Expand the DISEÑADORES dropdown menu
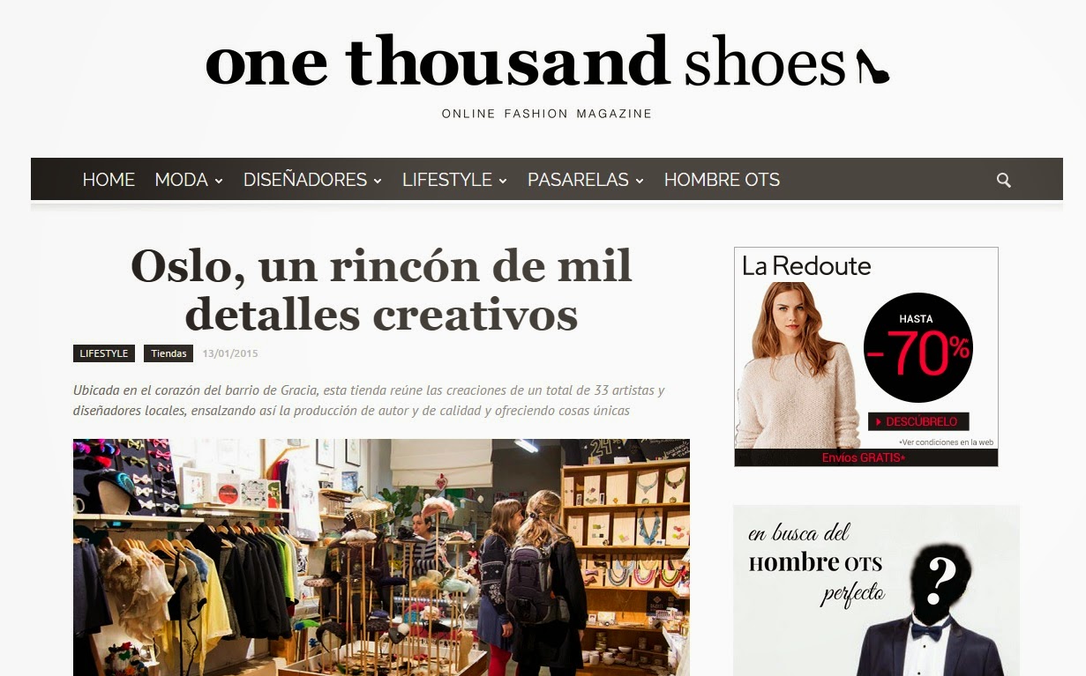Image resolution: width=1086 pixels, height=676 pixels. (x=312, y=180)
